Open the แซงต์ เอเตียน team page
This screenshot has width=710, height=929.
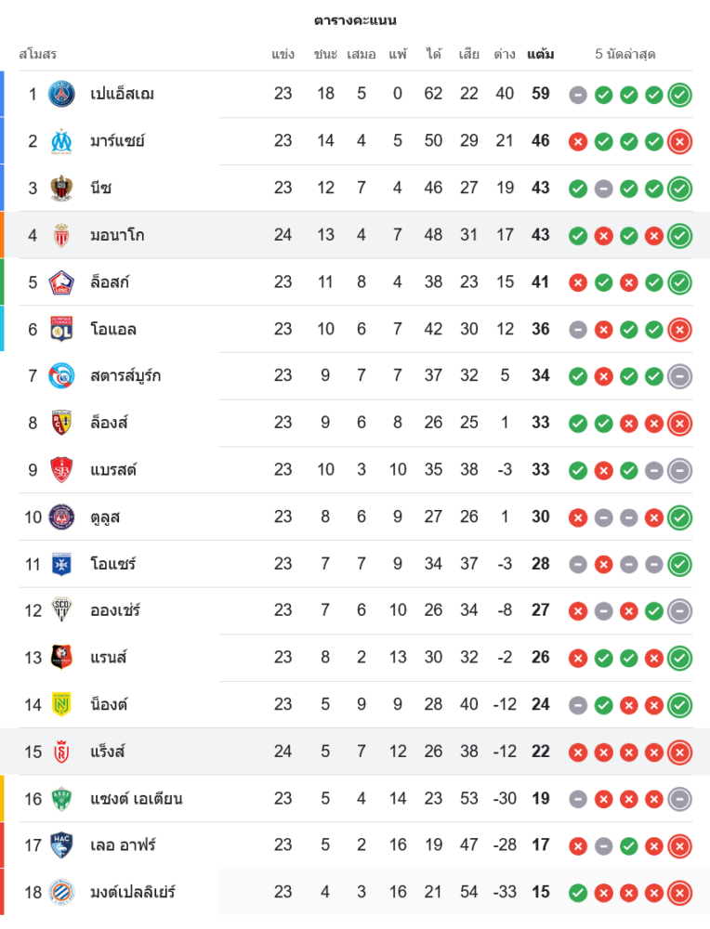tap(136, 798)
